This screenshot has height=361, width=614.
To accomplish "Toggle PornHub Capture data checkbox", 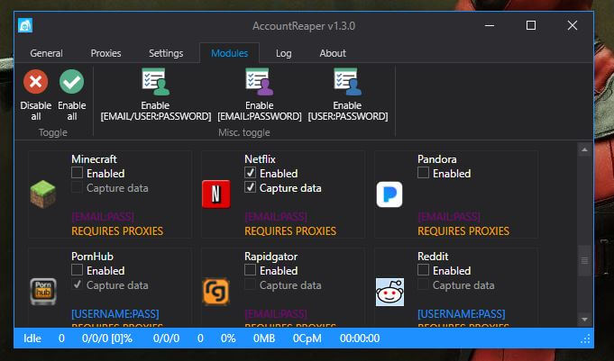I will tap(78, 284).
